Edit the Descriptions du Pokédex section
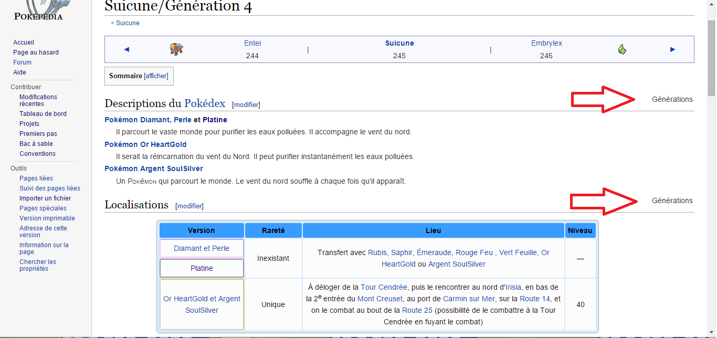This screenshot has height=338, width=717. pos(246,104)
